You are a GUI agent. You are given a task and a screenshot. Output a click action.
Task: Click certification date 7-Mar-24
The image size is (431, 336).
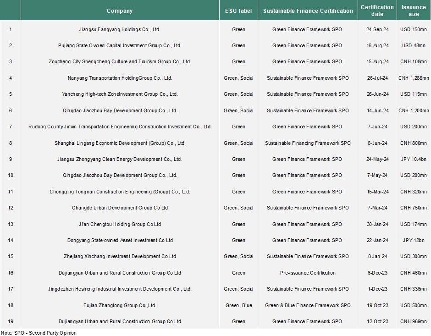(x=377, y=208)
